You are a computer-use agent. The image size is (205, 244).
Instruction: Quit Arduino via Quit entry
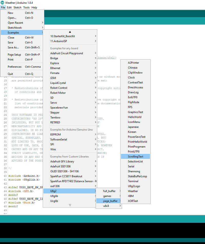(22, 74)
